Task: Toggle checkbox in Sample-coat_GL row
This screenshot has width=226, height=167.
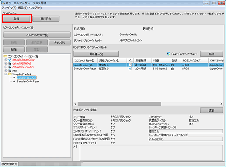Action: point(130,65)
